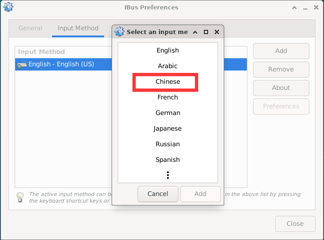324x240 pixels.
Task: Click the Input Method column header
Action: [x=42, y=52]
